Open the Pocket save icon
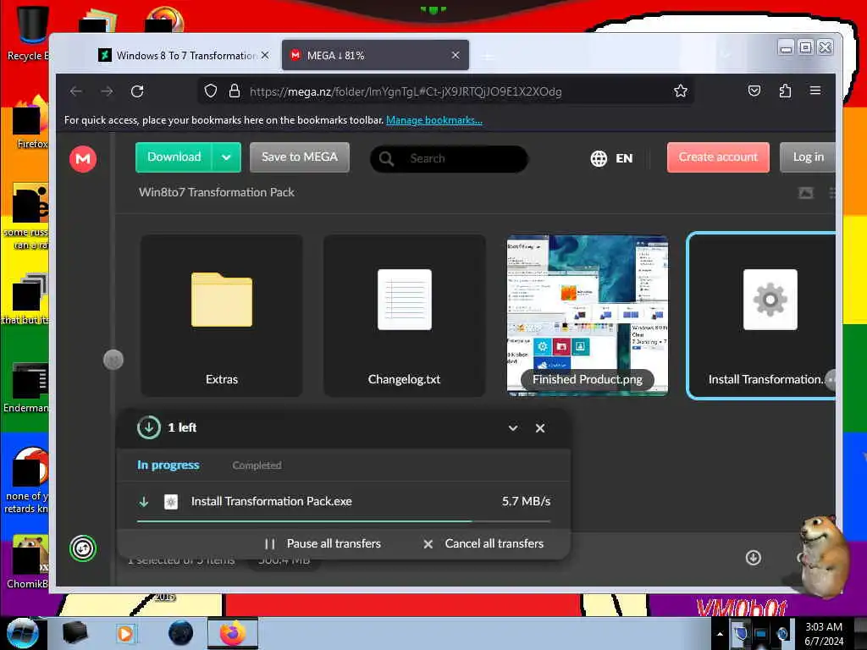 [754, 91]
